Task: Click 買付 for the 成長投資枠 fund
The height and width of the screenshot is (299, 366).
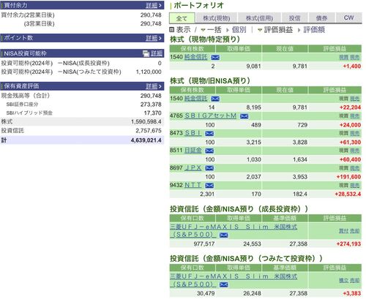Action: click(344, 231)
